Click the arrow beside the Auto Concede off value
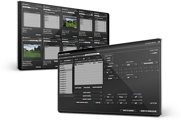The width and height of the screenshot is (181, 120). [x=142, y=103]
